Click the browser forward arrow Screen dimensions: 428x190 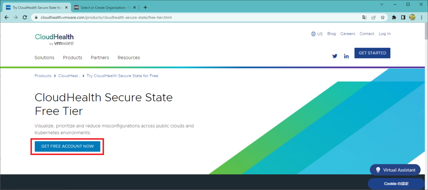16,17
